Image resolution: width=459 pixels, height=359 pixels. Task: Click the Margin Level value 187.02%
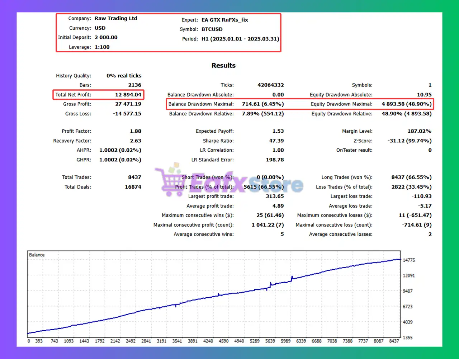point(419,131)
